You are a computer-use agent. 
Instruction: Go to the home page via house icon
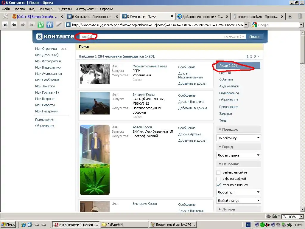click(x=50, y=25)
